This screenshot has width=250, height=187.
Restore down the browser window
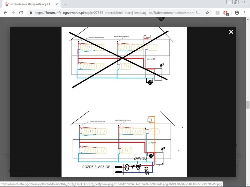(235, 2)
